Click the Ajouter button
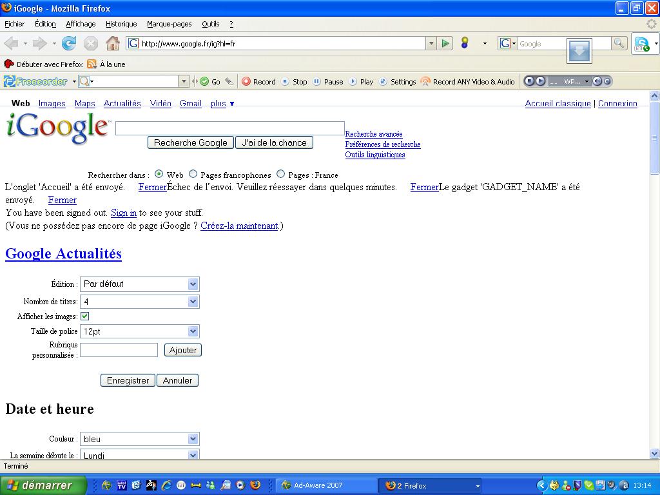 [182, 350]
